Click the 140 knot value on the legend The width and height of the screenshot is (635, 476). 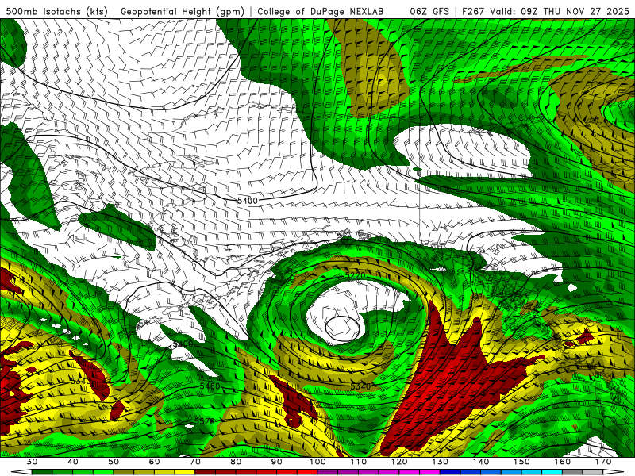point(481,462)
